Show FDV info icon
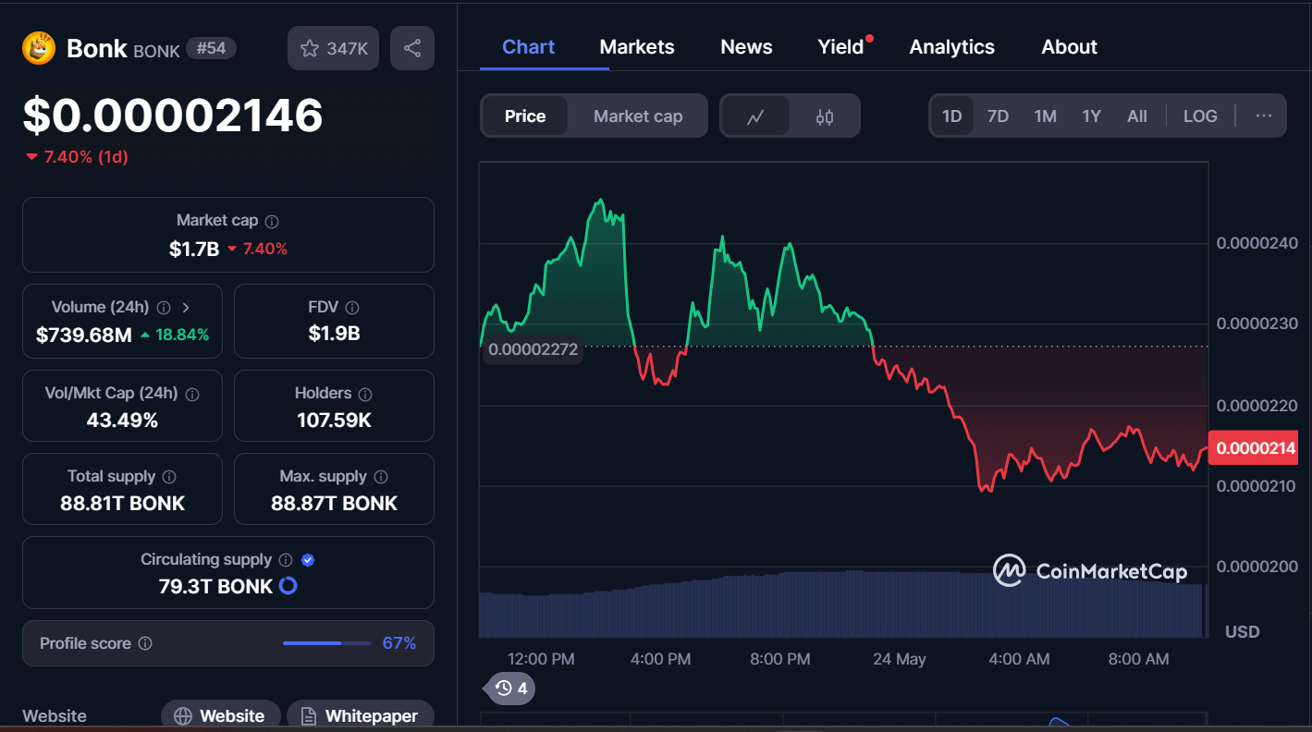 tap(352, 307)
